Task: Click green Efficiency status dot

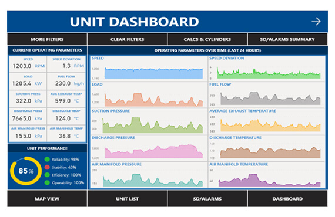Action: [47, 175]
